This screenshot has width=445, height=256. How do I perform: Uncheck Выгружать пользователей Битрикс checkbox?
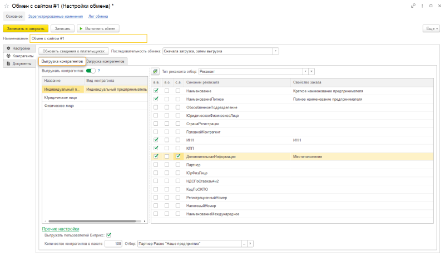coord(109,235)
